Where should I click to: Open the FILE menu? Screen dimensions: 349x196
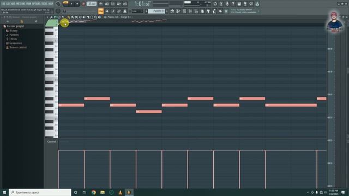[x=3, y=4]
